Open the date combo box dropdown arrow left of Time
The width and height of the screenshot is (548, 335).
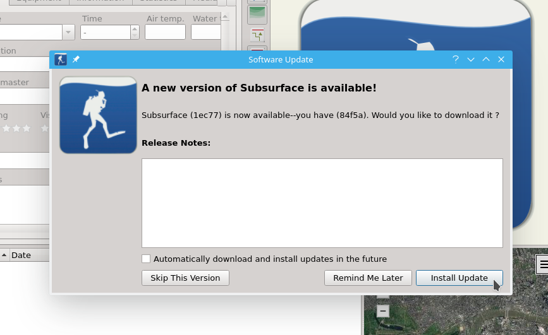click(x=68, y=32)
